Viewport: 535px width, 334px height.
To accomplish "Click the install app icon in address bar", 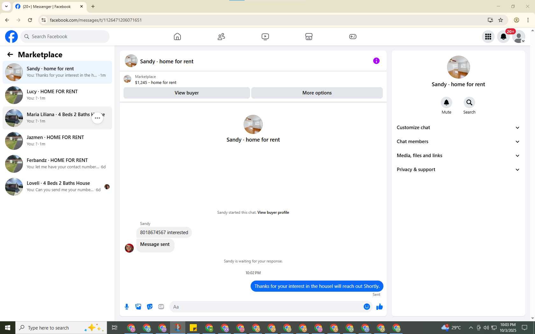I will click(x=490, y=20).
